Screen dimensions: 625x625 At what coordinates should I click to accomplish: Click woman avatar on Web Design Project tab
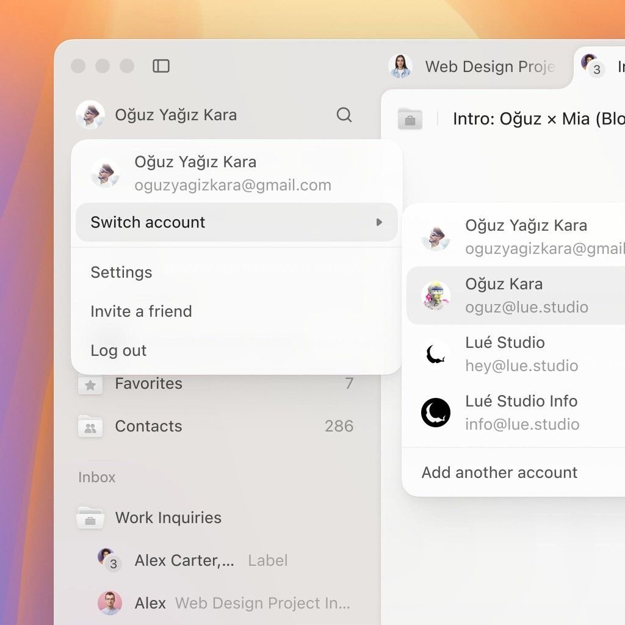400,66
